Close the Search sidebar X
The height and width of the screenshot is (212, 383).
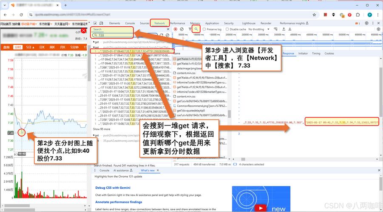pos(168,29)
